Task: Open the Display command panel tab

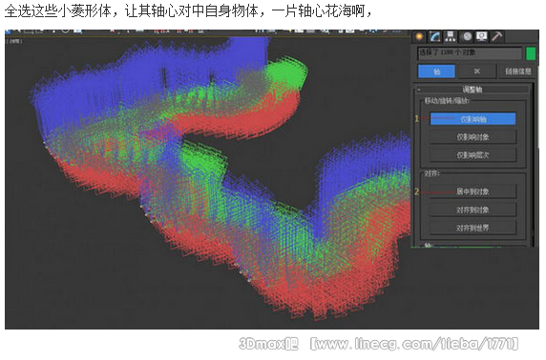Action: pos(482,36)
